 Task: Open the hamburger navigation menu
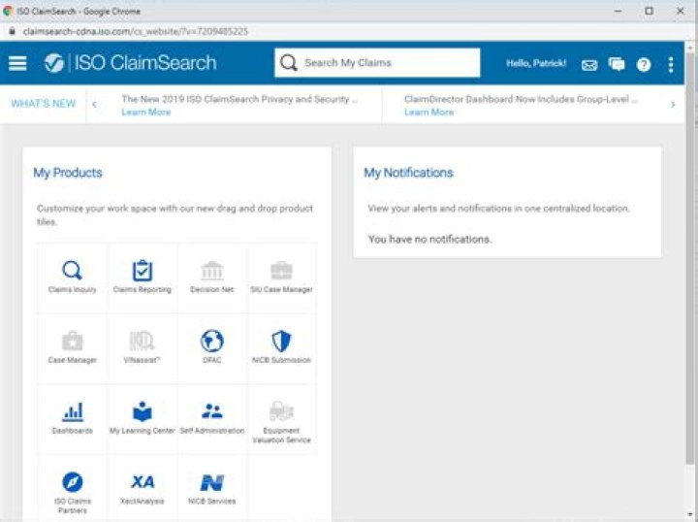17,63
